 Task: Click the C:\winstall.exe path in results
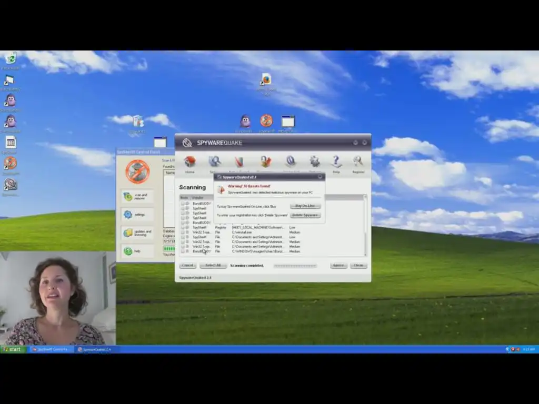242,232
